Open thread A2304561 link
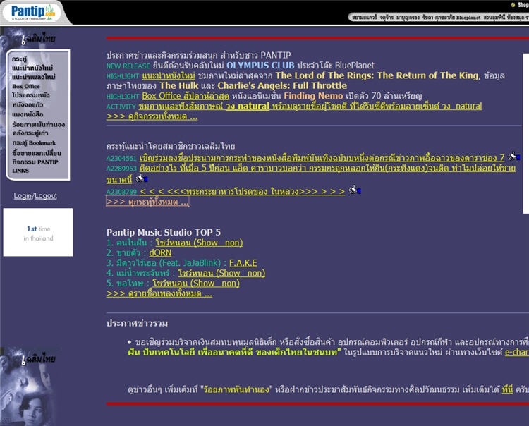Image resolution: width=529 pixels, height=426 pixels. pyautogui.click(x=322, y=157)
